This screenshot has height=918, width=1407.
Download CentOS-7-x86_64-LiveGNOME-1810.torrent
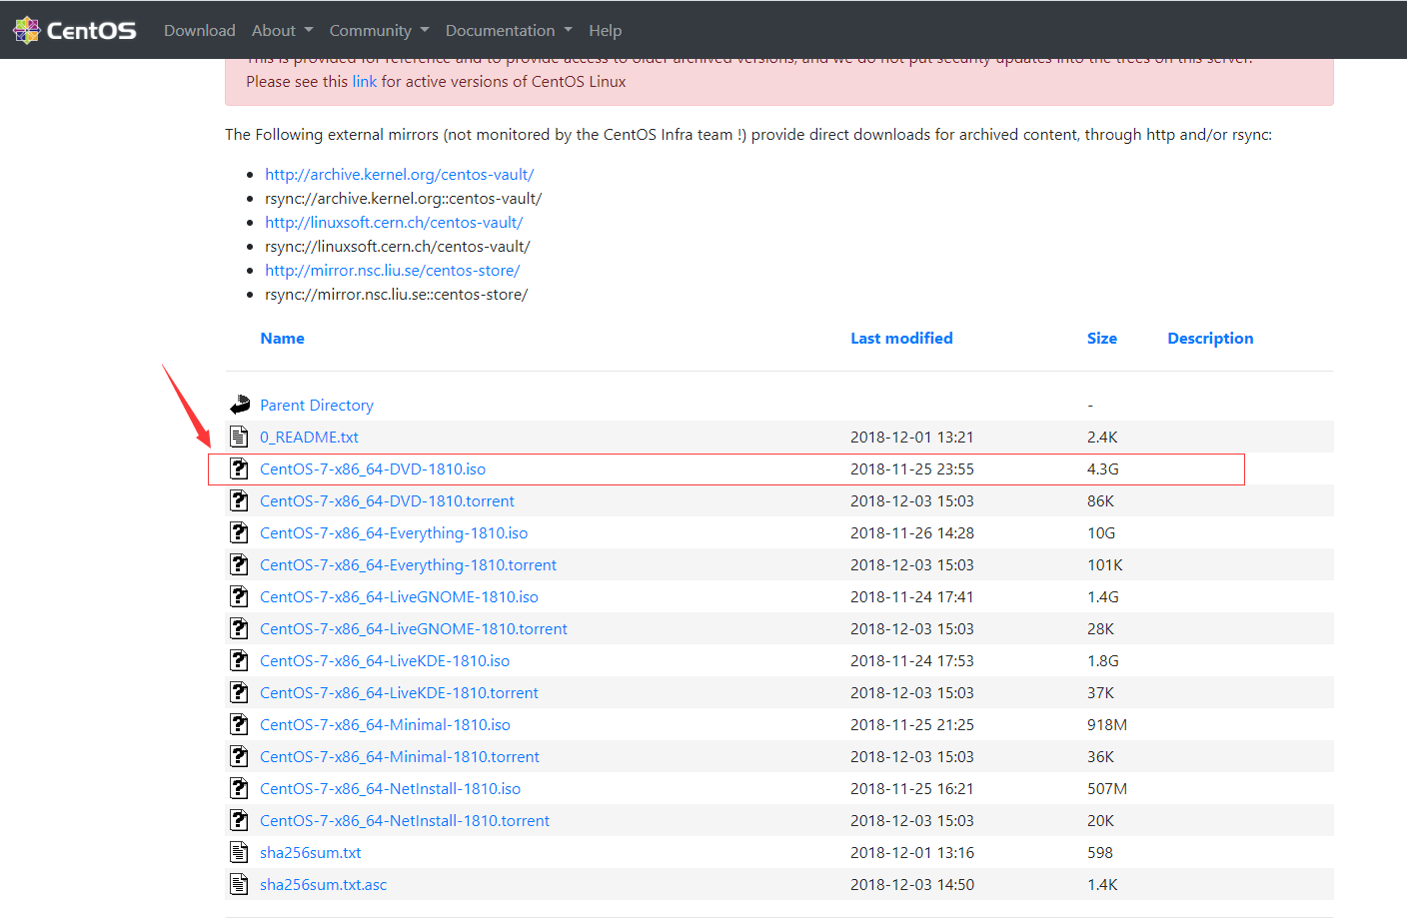(x=414, y=628)
